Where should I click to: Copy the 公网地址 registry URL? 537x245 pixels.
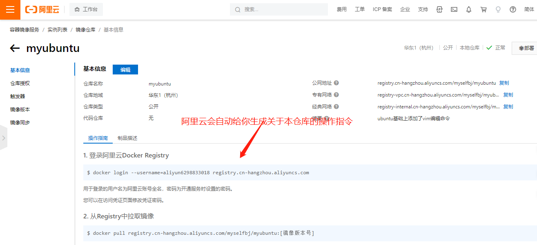tap(504, 83)
